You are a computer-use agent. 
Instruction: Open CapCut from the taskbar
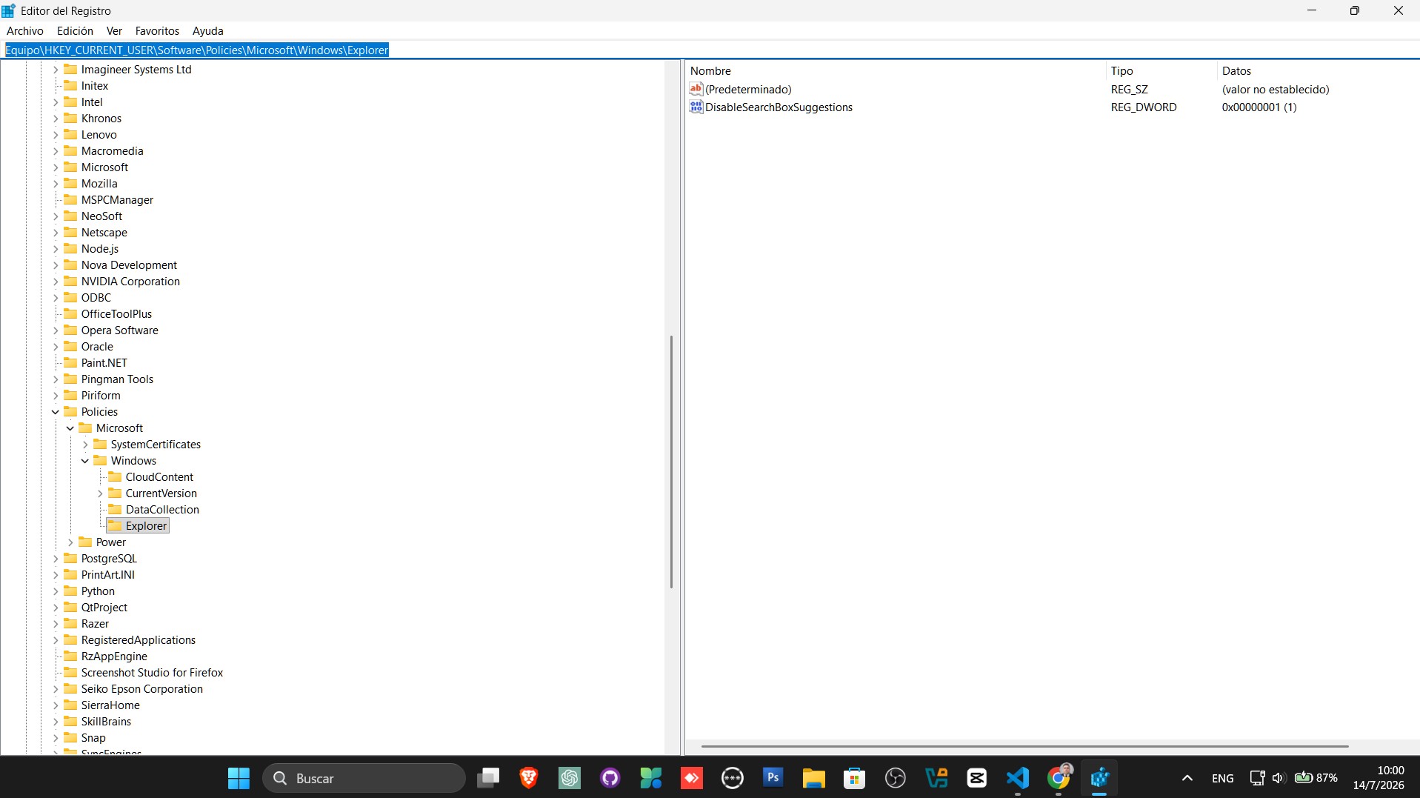[x=977, y=778]
